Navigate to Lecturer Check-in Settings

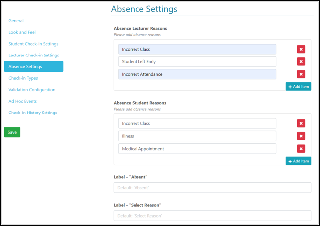point(34,55)
